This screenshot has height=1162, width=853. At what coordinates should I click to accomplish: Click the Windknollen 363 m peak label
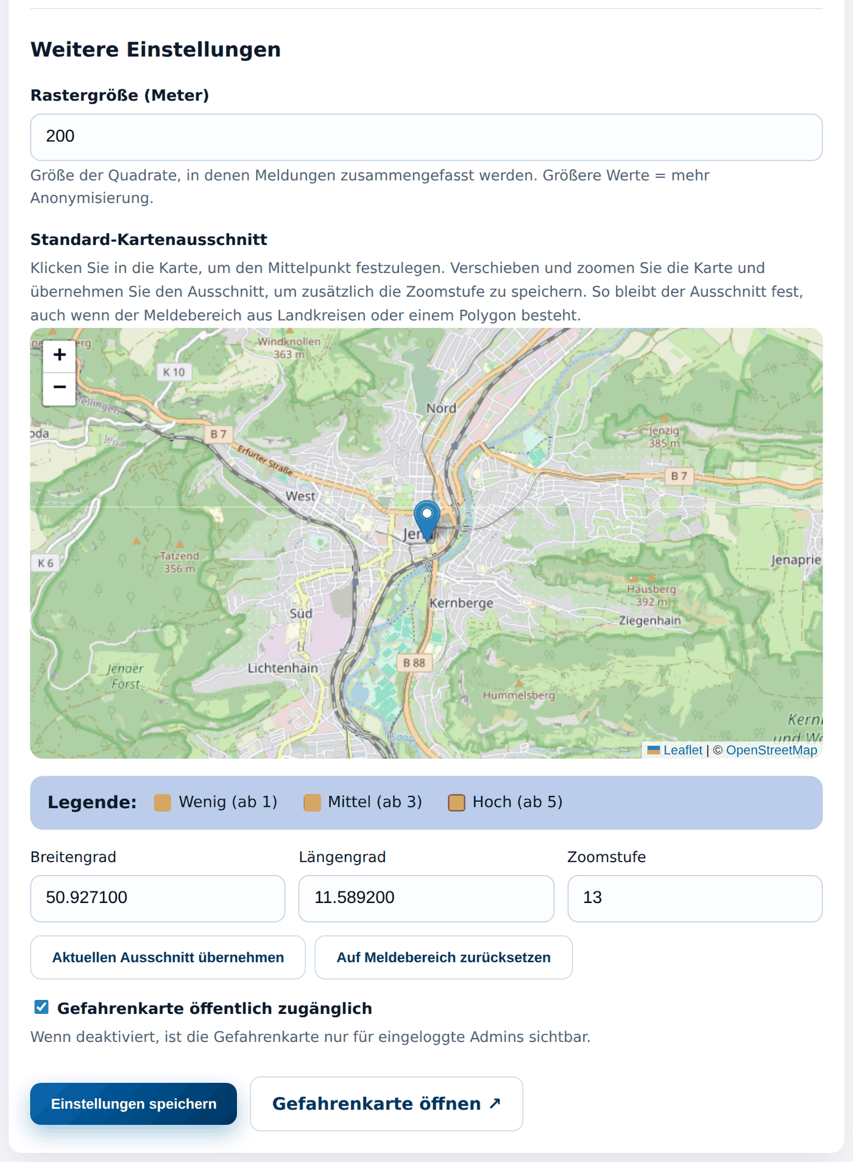289,348
